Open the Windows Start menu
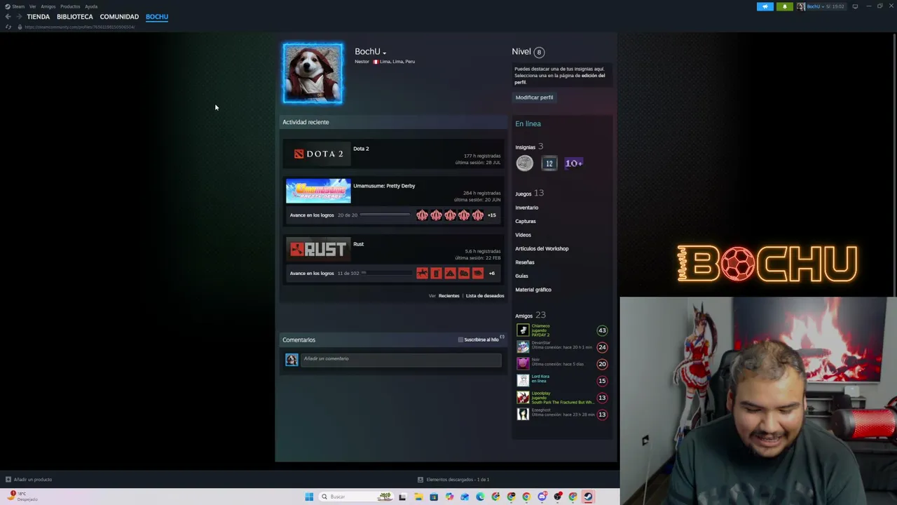 click(x=309, y=497)
